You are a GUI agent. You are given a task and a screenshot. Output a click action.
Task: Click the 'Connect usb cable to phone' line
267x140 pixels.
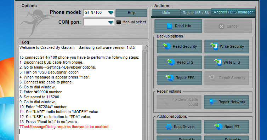pos(46,82)
